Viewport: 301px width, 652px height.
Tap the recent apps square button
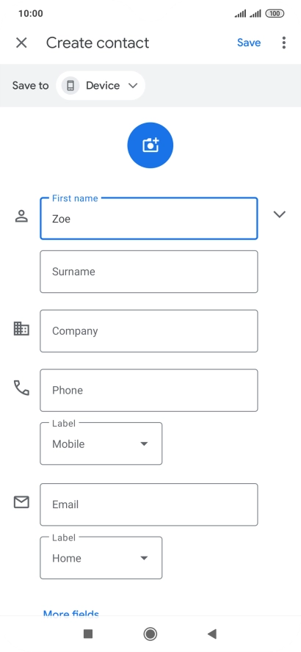coord(88,634)
